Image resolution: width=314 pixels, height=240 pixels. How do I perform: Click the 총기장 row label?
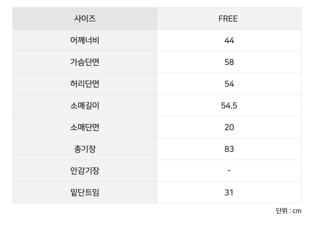click(x=85, y=149)
